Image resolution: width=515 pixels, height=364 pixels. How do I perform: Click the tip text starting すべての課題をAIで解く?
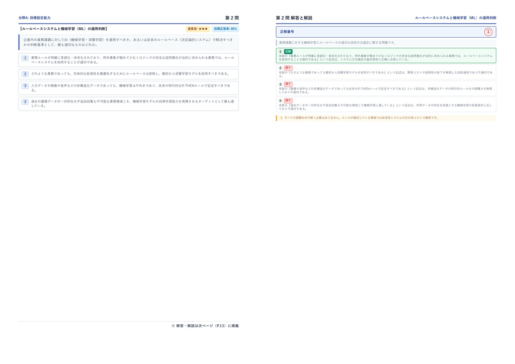coord(361,118)
